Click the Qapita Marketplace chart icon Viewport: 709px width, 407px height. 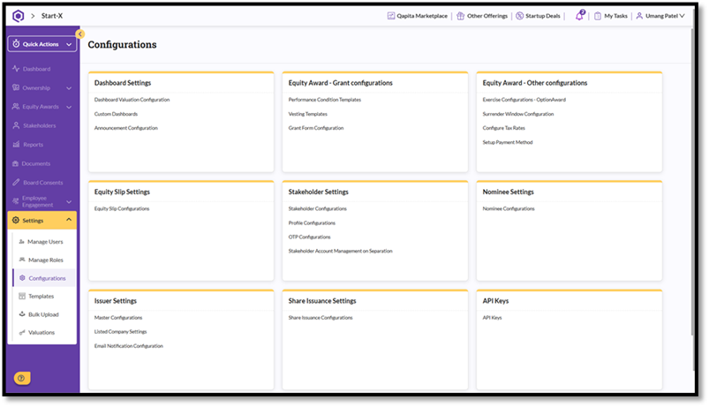pyautogui.click(x=391, y=16)
